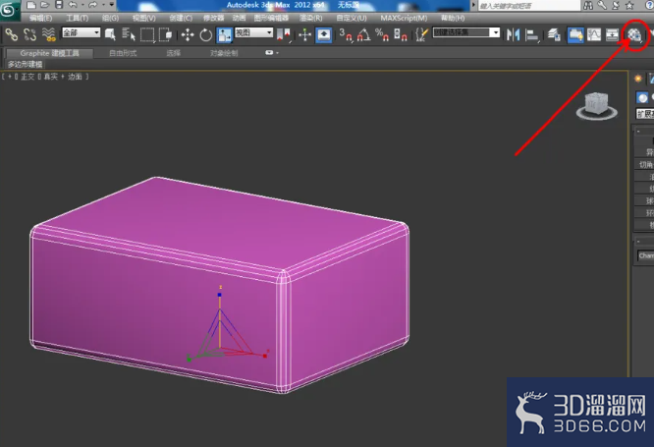This screenshot has width=654, height=447.
Task: Click the viewport shading label 真实
Action: [x=50, y=77]
